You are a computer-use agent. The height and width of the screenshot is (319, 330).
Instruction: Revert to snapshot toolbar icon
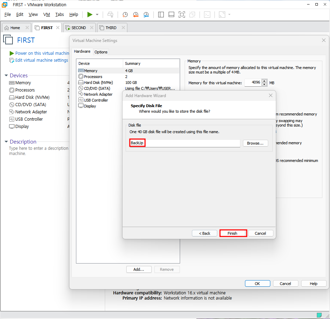pos(136,15)
